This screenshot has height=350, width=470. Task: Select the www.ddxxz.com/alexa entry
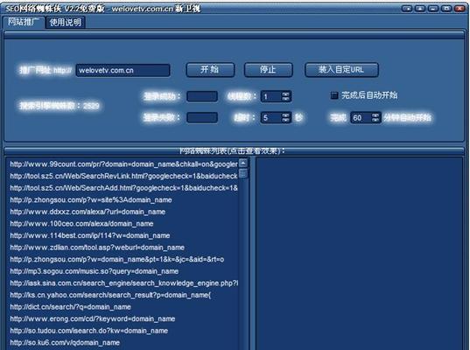pos(123,212)
